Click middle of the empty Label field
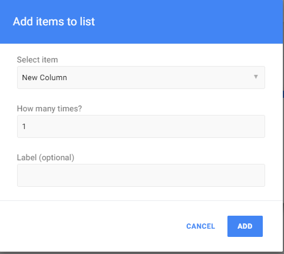 [141, 175]
